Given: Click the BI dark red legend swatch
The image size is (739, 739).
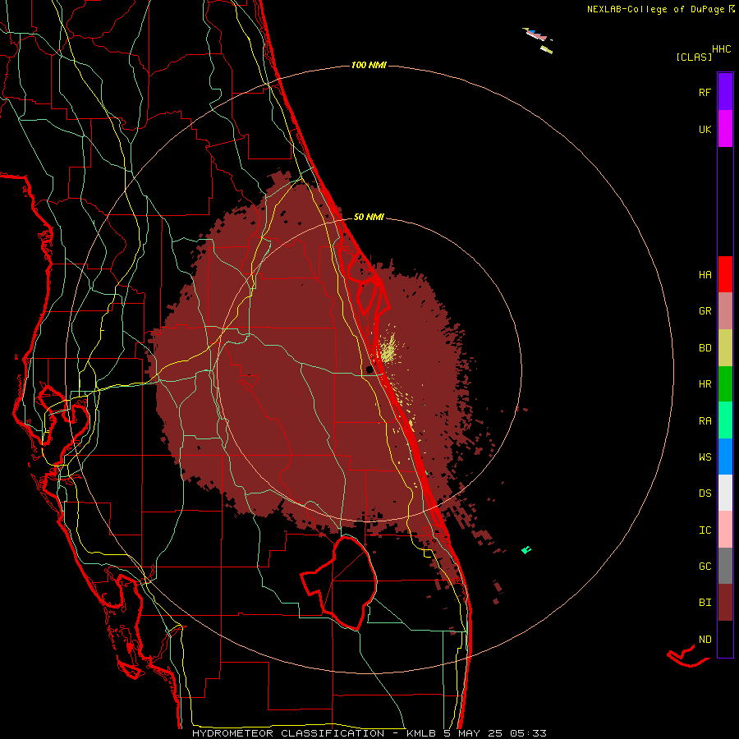Looking at the screenshot, I should [x=725, y=603].
